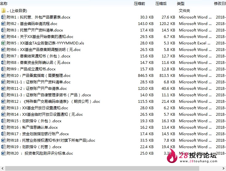Select file 附件11-2：证券账户开户申请表.doc
Image resolution: width=226 pixels, height=171 pixels.
(x=37, y=89)
